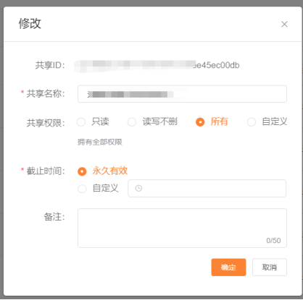Click the 共享ID value ending in e45ec00db

click(x=157, y=65)
